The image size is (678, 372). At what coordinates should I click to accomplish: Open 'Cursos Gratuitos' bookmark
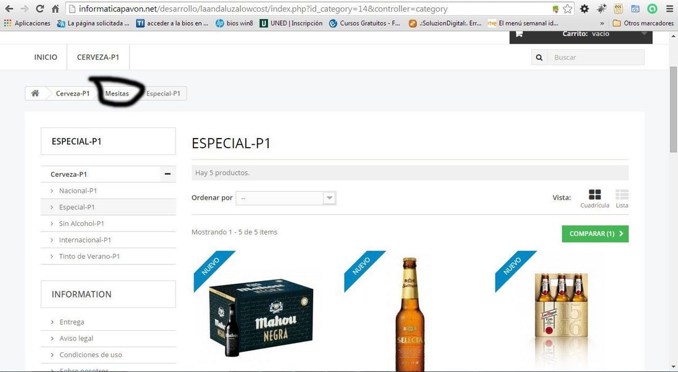pyautogui.click(x=364, y=23)
